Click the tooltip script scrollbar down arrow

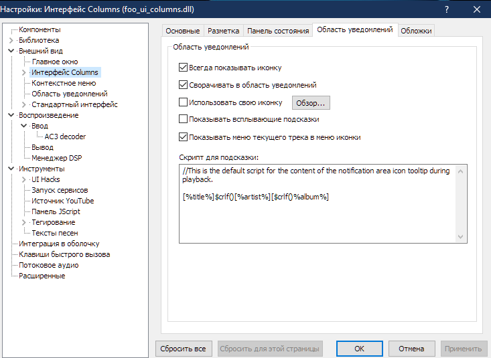(461, 236)
